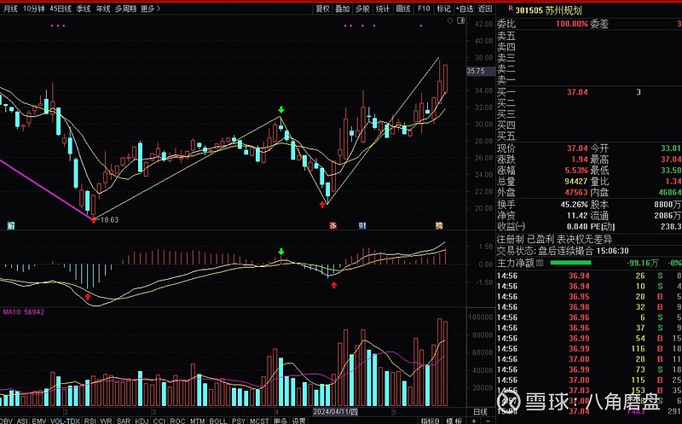Viewport: 682px width, 424px height.
Task: Click the R flag icon before 301505
Action: tap(510, 9)
